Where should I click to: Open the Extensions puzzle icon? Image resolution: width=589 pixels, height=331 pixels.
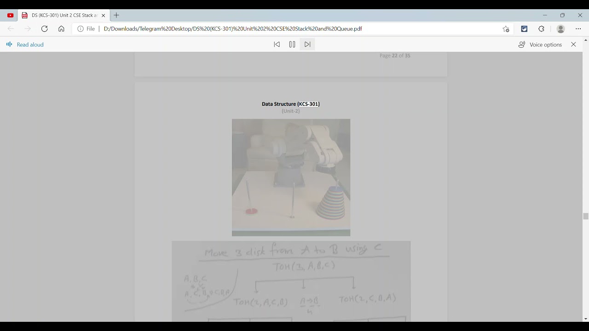pyautogui.click(x=541, y=29)
